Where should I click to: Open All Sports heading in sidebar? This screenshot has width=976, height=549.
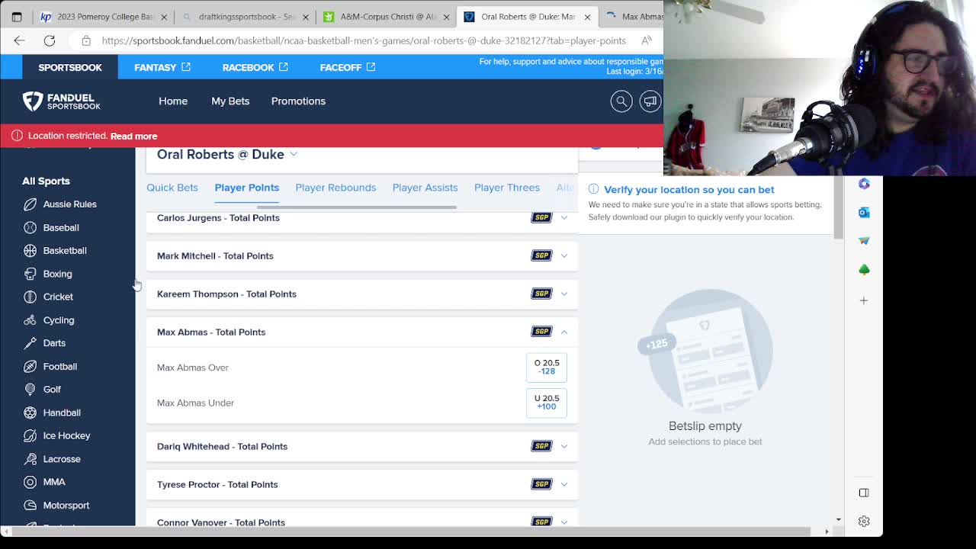(46, 181)
